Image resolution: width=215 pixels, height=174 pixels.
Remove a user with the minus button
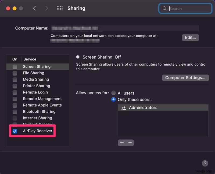[130, 143]
